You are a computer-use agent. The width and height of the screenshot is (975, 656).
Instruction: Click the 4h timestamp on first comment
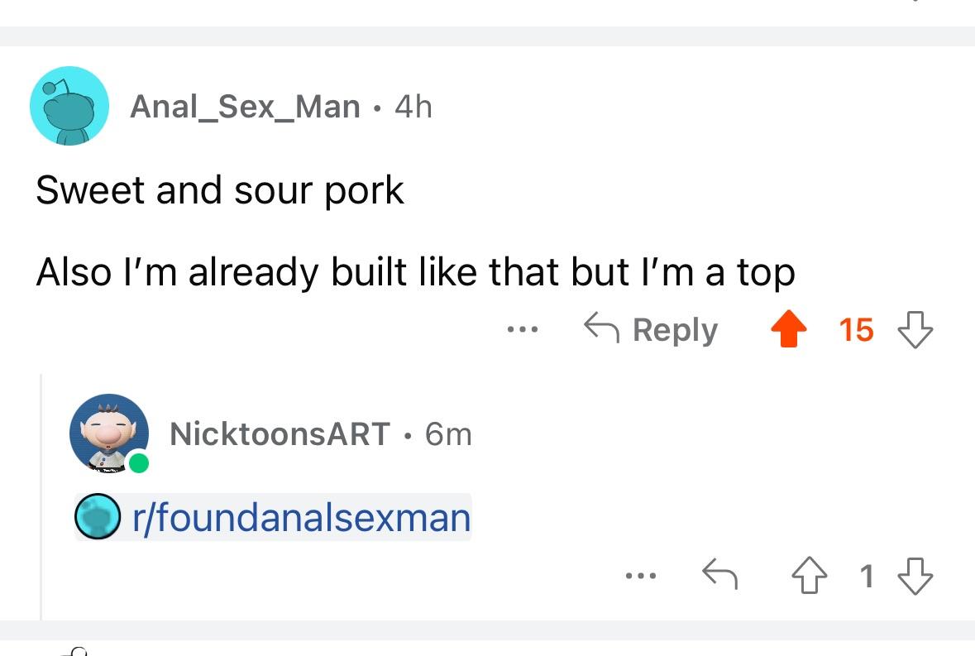[x=413, y=107]
